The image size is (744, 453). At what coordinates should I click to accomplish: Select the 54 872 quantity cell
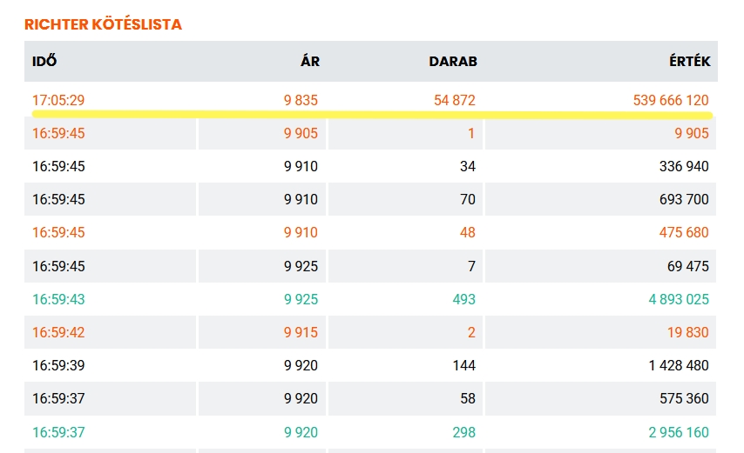click(x=455, y=100)
